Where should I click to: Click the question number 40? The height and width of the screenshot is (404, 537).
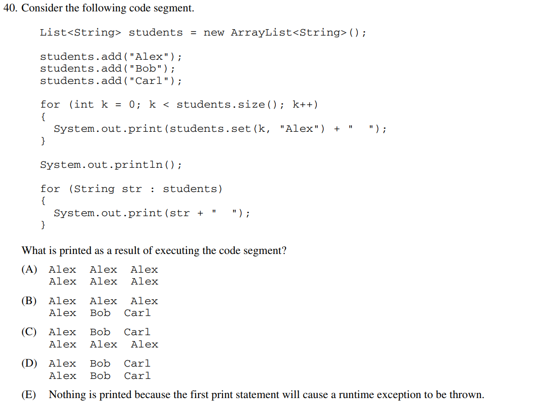point(10,8)
